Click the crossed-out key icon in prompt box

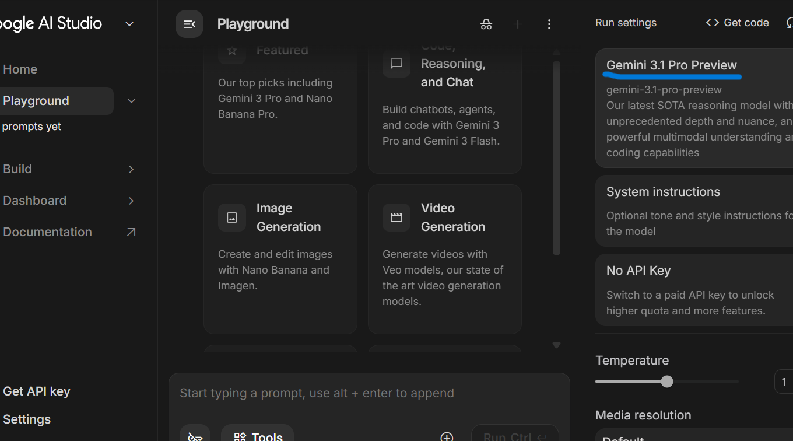pyautogui.click(x=195, y=436)
